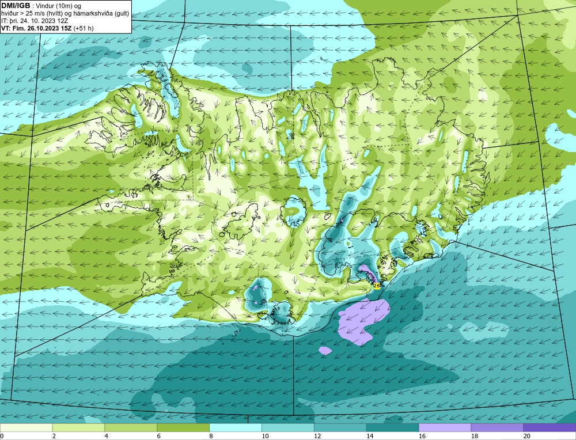
Task: Click the DMI/IGB title text
Action: [x=16, y=6]
